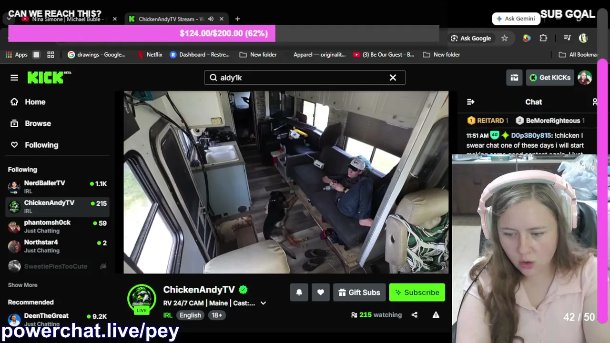Click the 18+ tag
This screenshot has height=343, width=610.
pos(217,315)
